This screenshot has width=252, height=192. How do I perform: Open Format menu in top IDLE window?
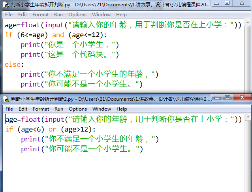(40, 15)
